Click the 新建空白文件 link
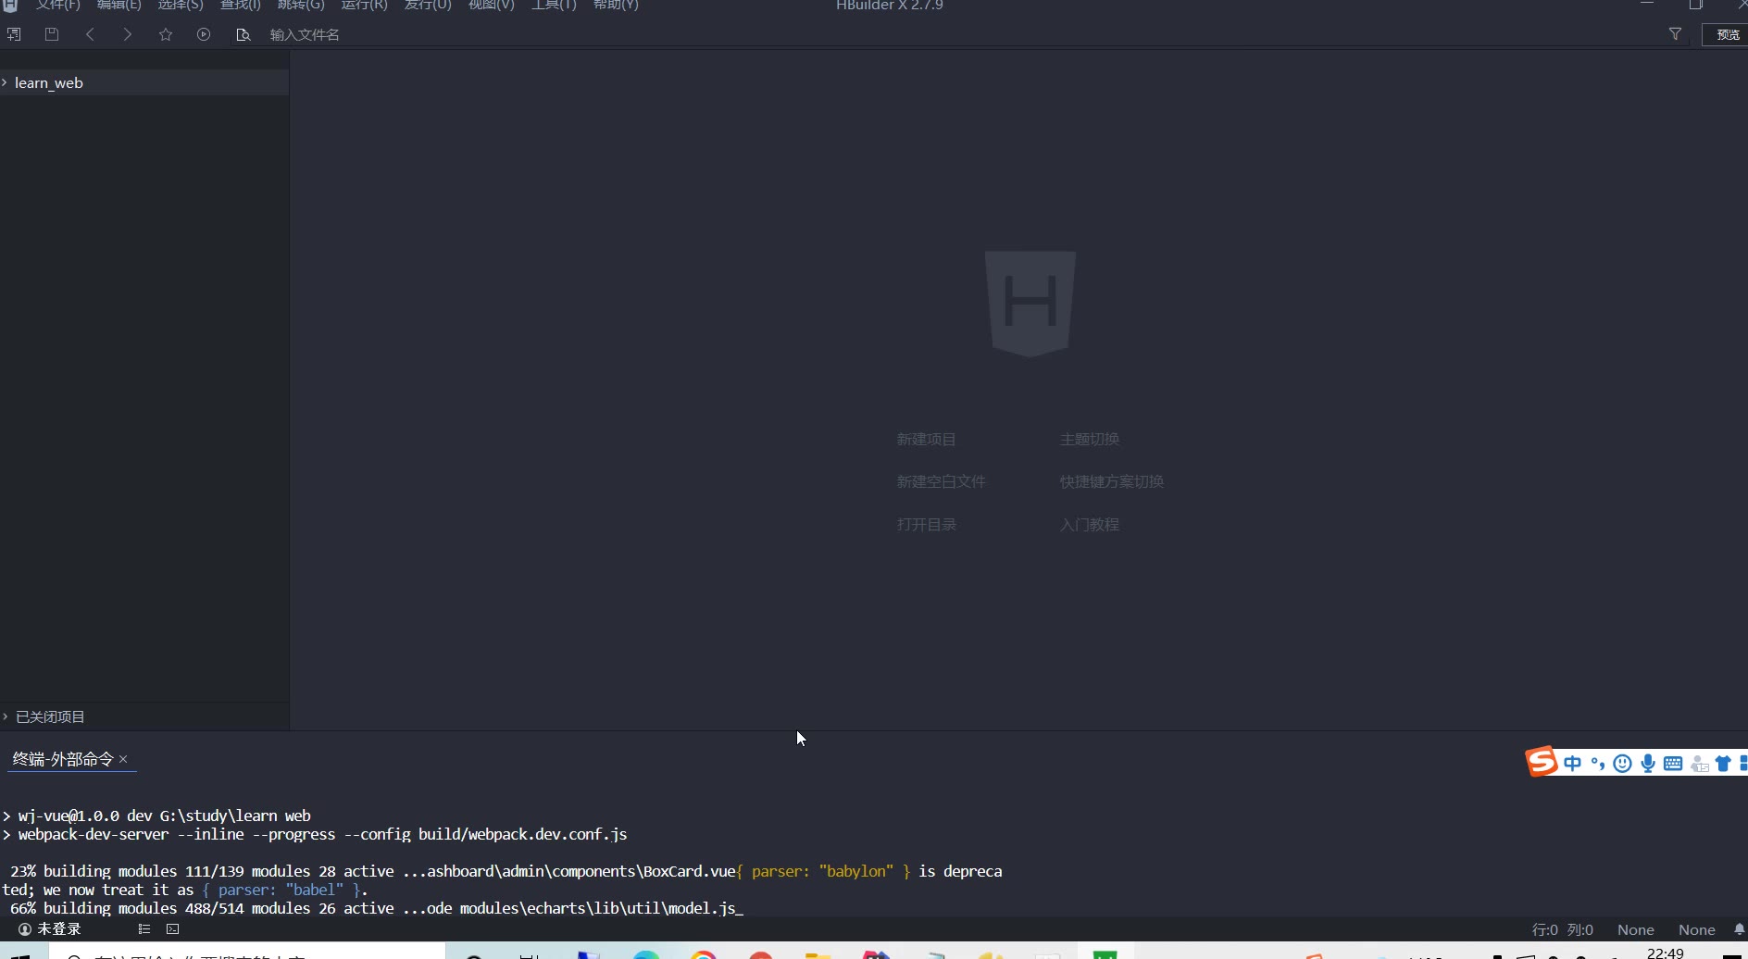1748x959 pixels. click(x=941, y=481)
